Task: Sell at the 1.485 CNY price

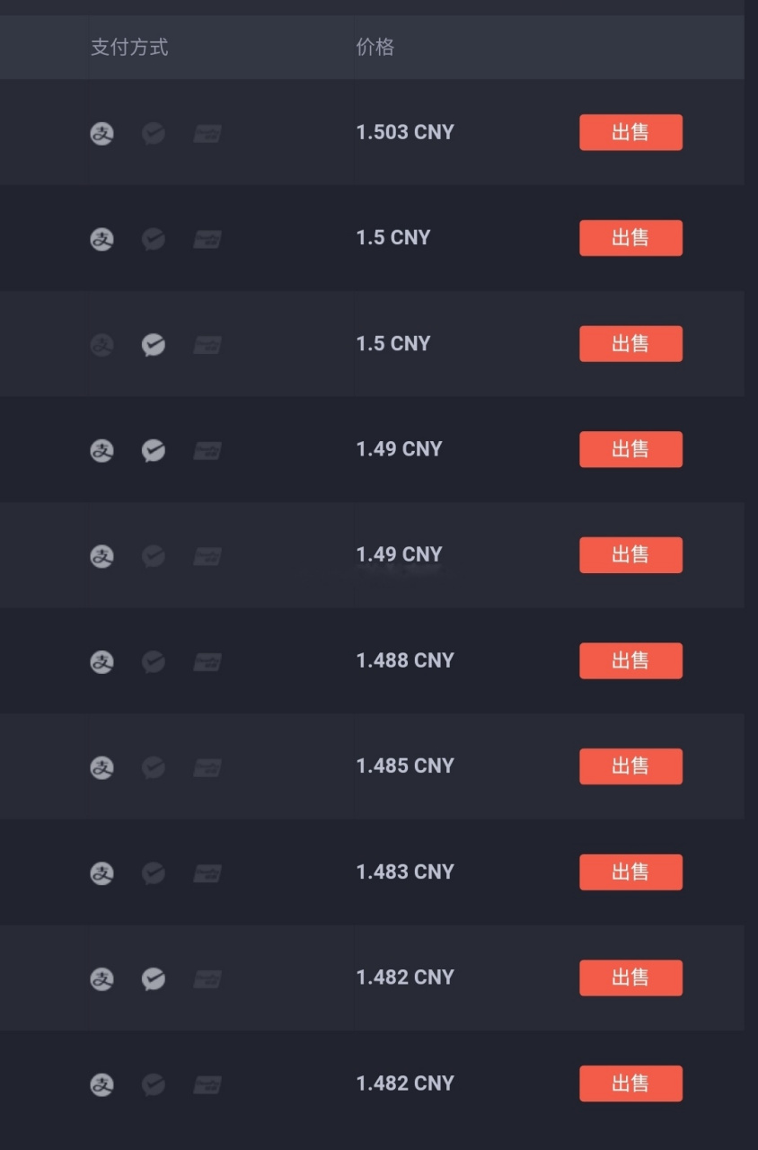Action: point(630,766)
